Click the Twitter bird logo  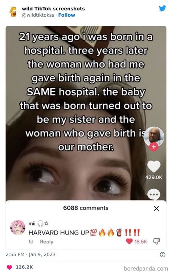click(x=162, y=8)
